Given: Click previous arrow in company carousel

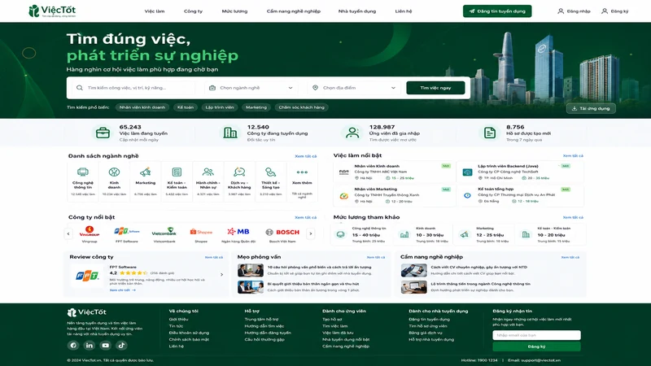Looking at the screenshot, I should click(68, 233).
